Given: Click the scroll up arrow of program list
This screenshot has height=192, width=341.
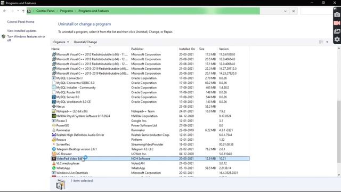Looking at the screenshot, I should (339, 49).
